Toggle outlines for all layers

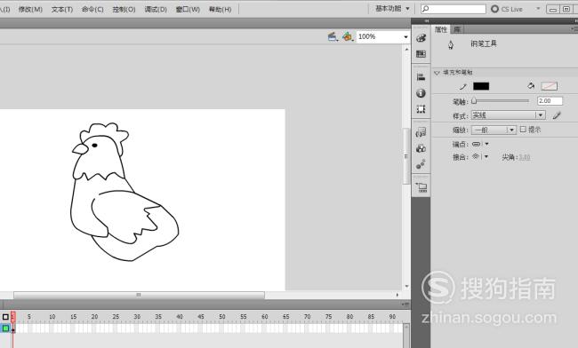pos(5,317)
